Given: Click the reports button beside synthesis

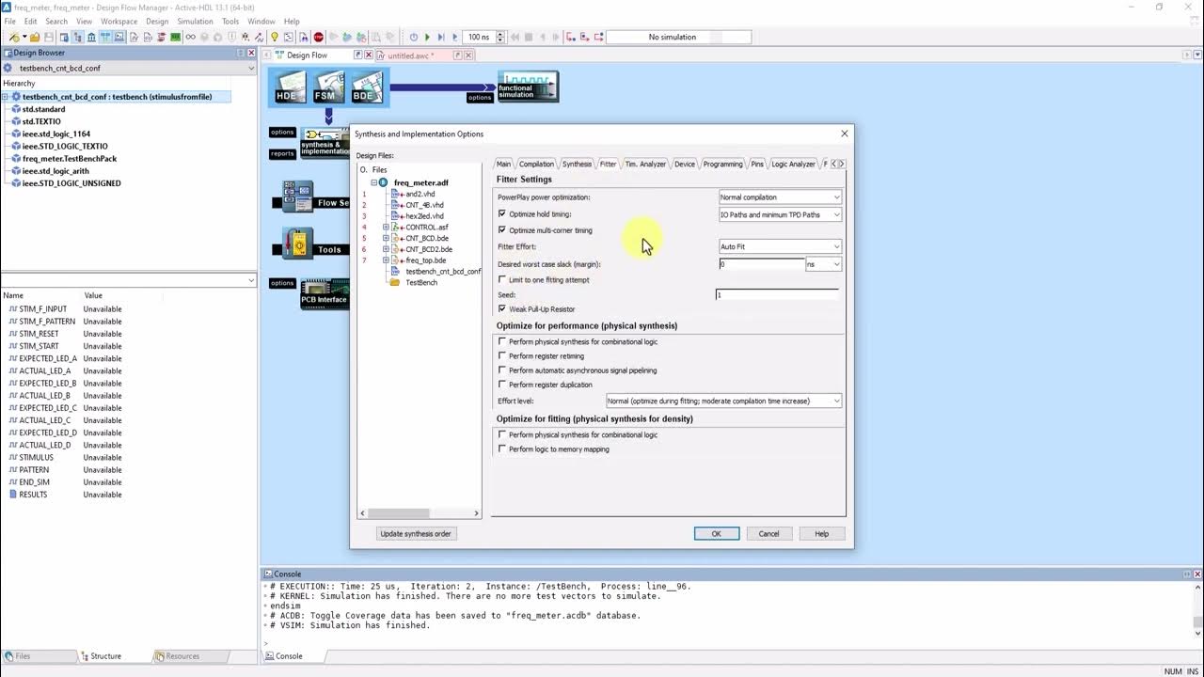Looking at the screenshot, I should pyautogui.click(x=282, y=153).
